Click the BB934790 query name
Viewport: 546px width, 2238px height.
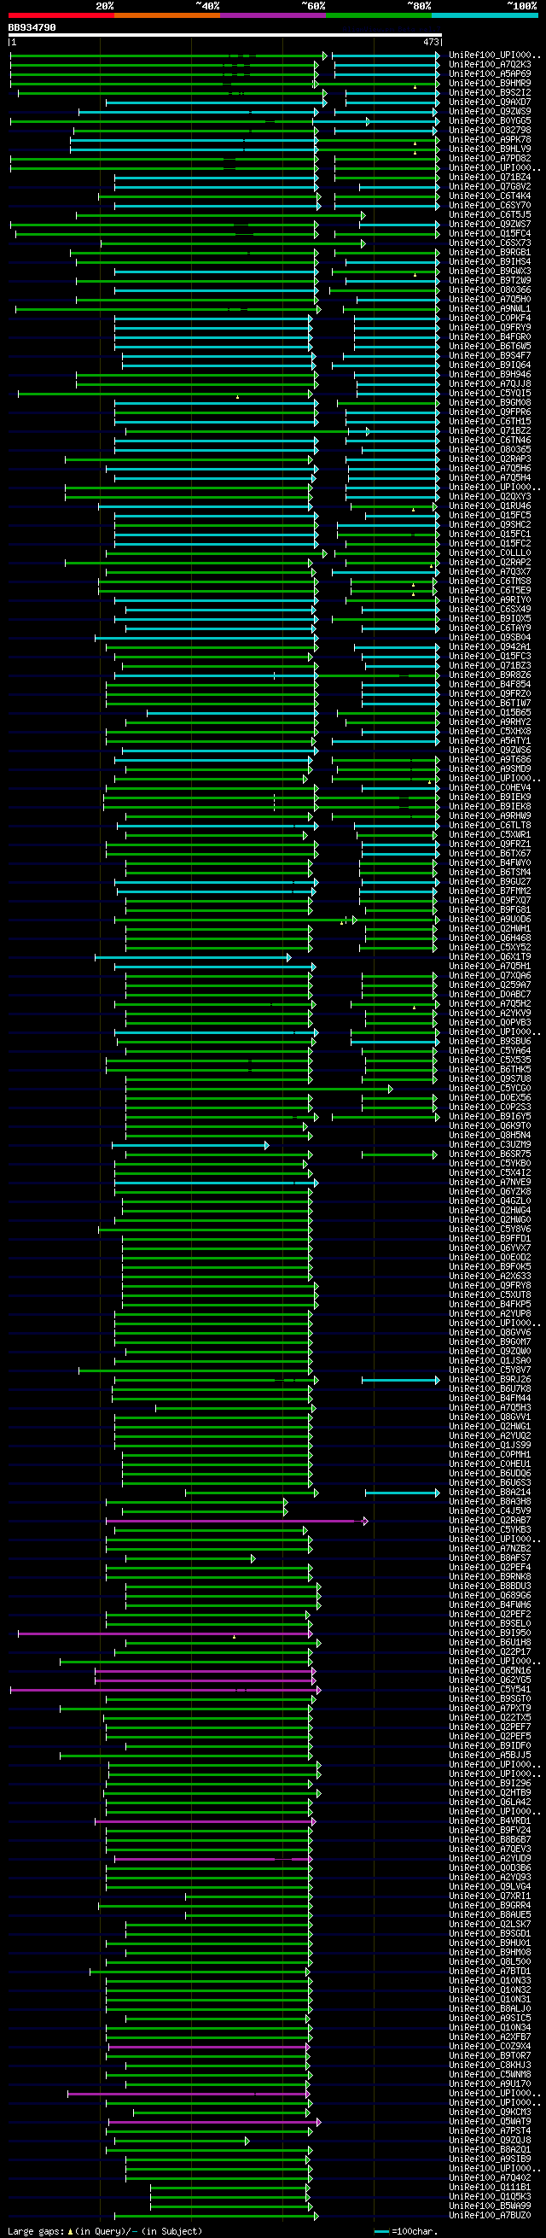(x=32, y=28)
